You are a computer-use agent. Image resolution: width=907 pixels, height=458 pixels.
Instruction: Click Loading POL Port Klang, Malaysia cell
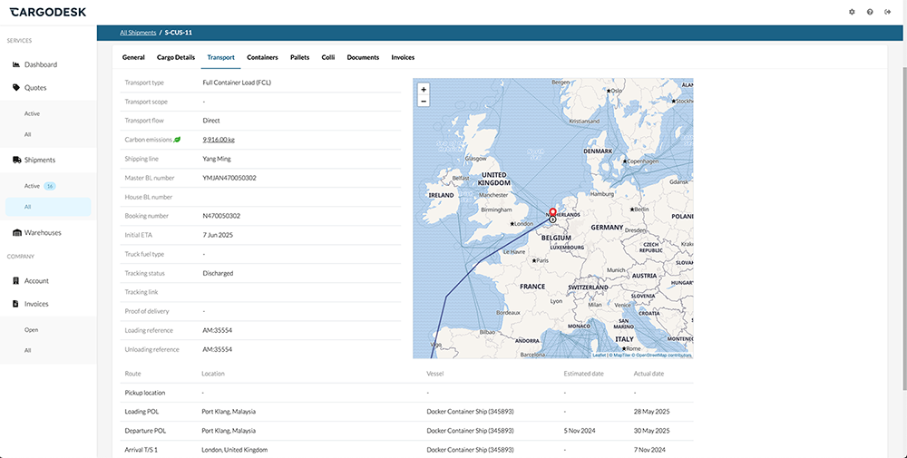pos(229,412)
